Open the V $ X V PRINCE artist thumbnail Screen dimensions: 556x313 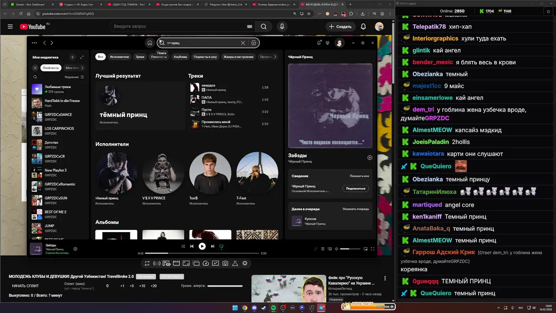[163, 173]
